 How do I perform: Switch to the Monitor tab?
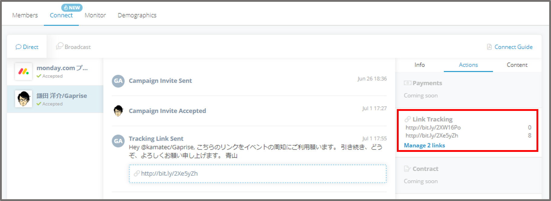coord(95,15)
